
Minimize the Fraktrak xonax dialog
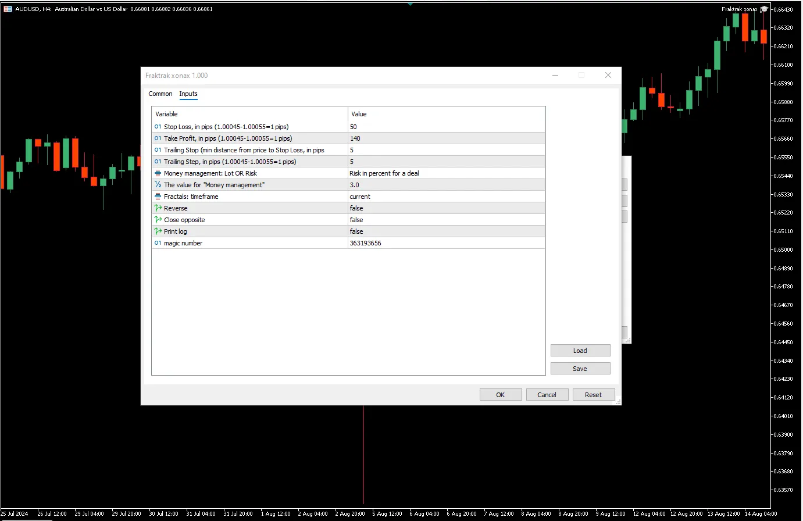coord(555,75)
